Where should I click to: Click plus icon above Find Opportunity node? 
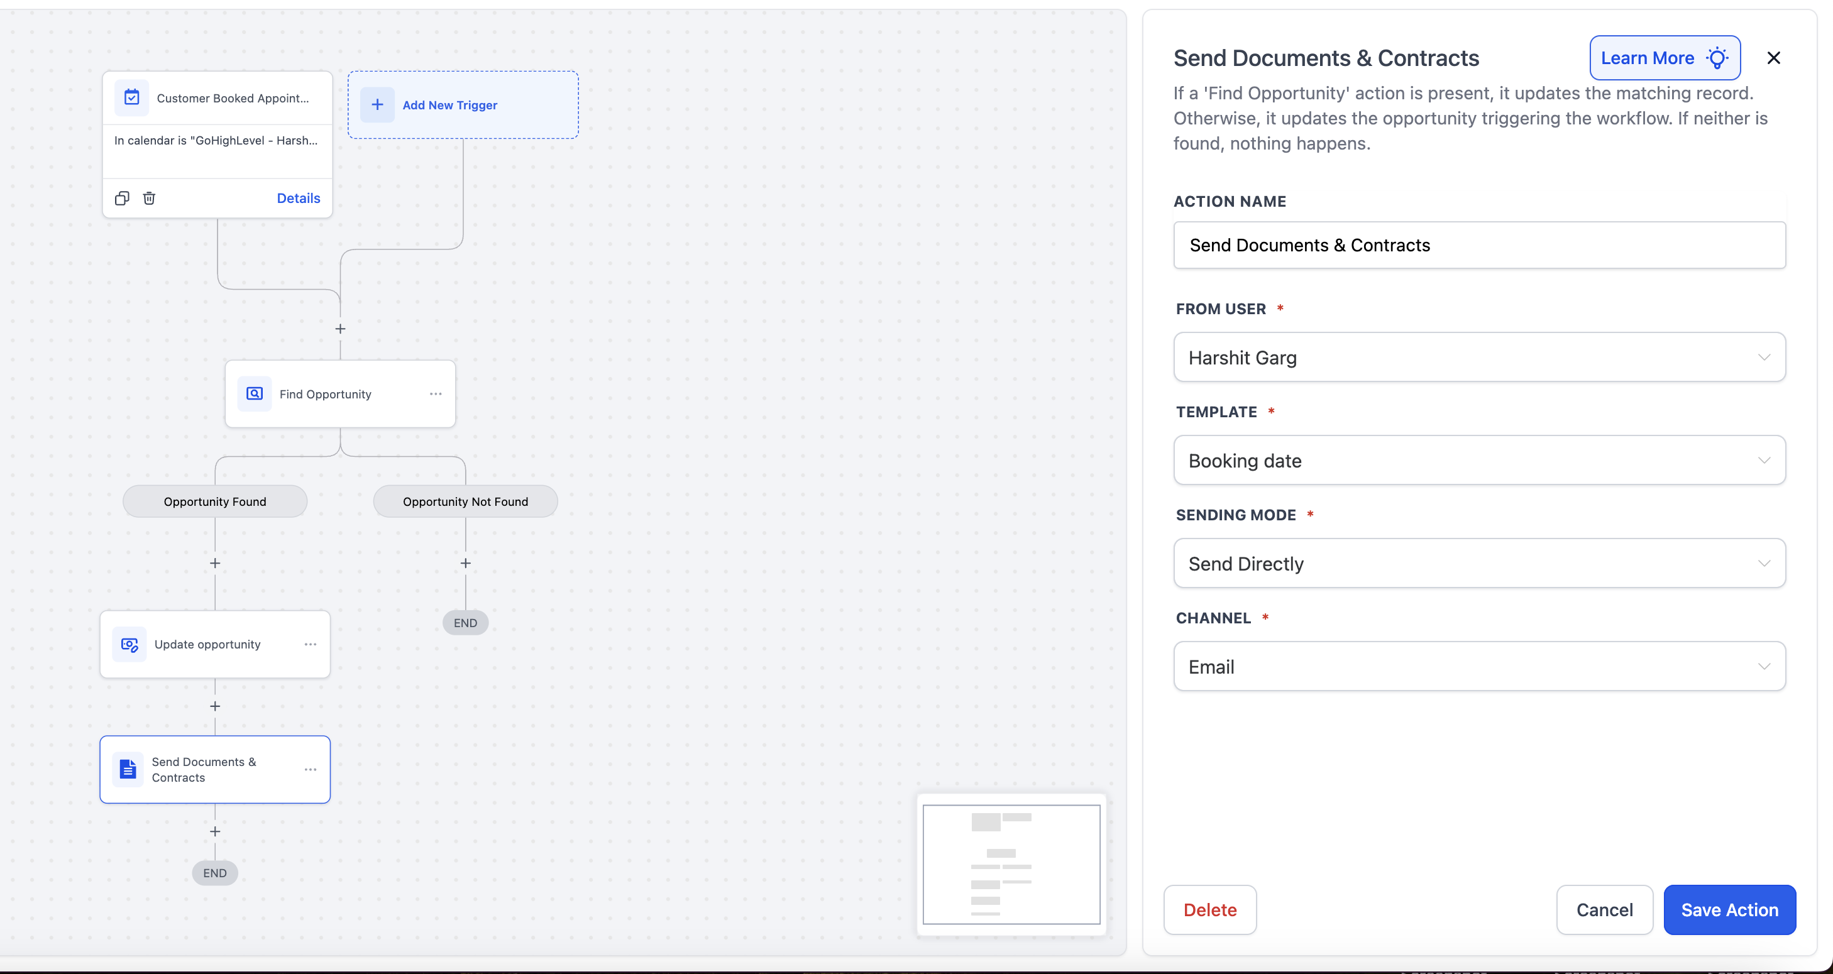[x=340, y=329]
